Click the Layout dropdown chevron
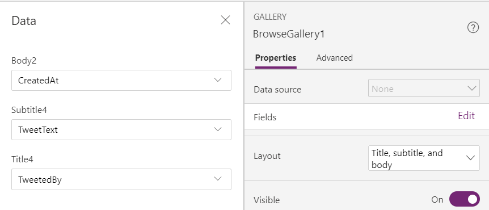The width and height of the screenshot is (489, 210). 470,158
